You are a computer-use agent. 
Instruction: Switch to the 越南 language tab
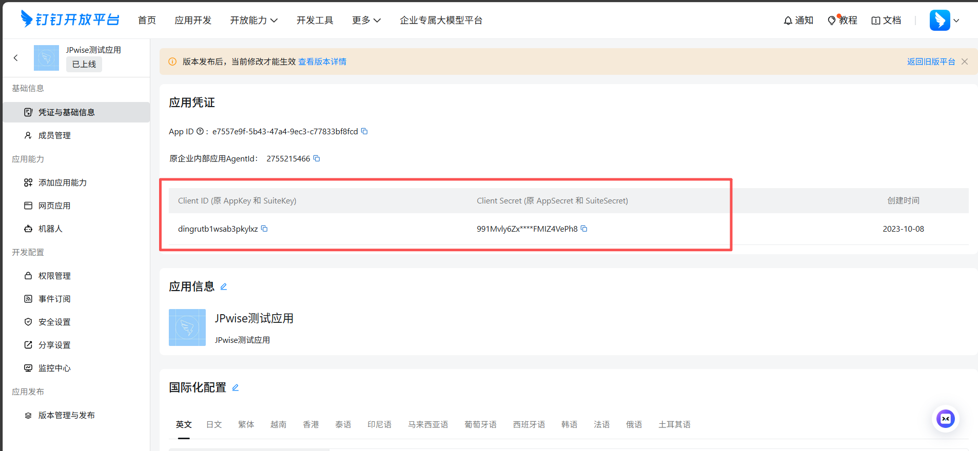279,424
